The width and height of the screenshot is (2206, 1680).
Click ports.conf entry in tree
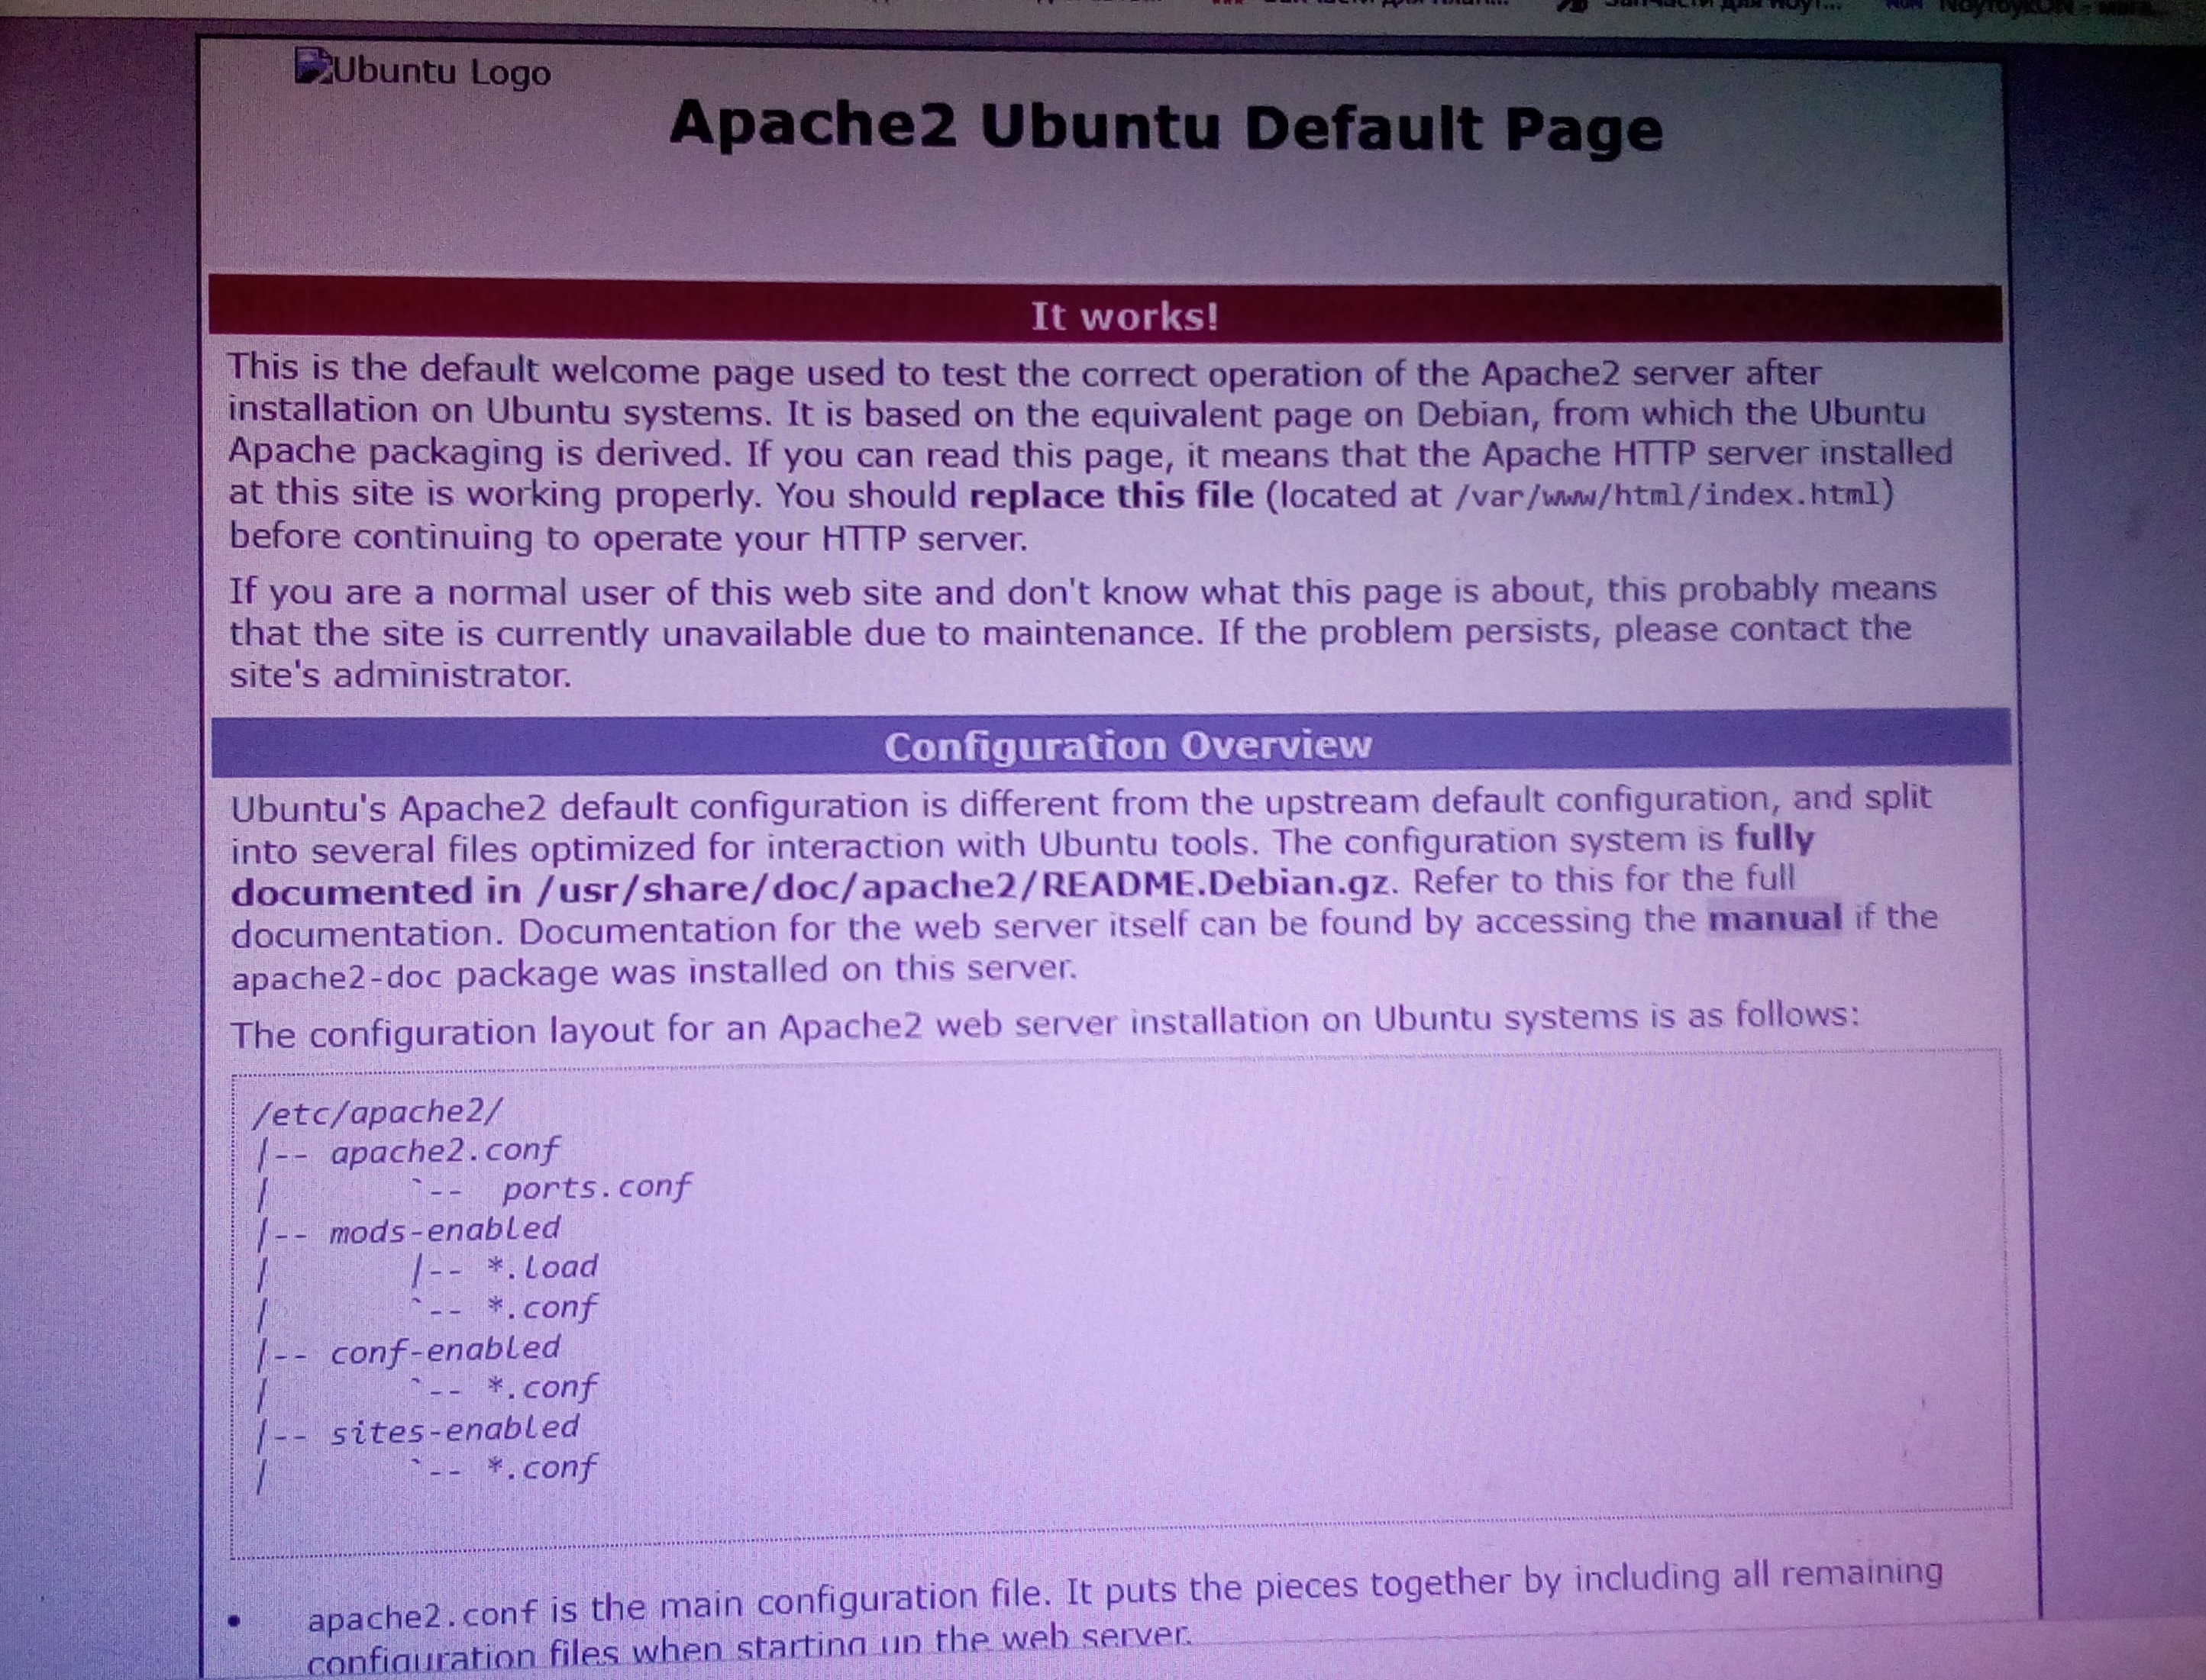tap(596, 1188)
